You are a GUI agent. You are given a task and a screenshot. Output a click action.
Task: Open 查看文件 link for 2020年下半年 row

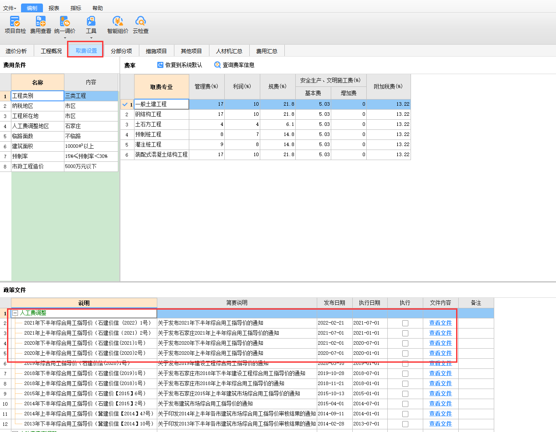click(x=440, y=343)
